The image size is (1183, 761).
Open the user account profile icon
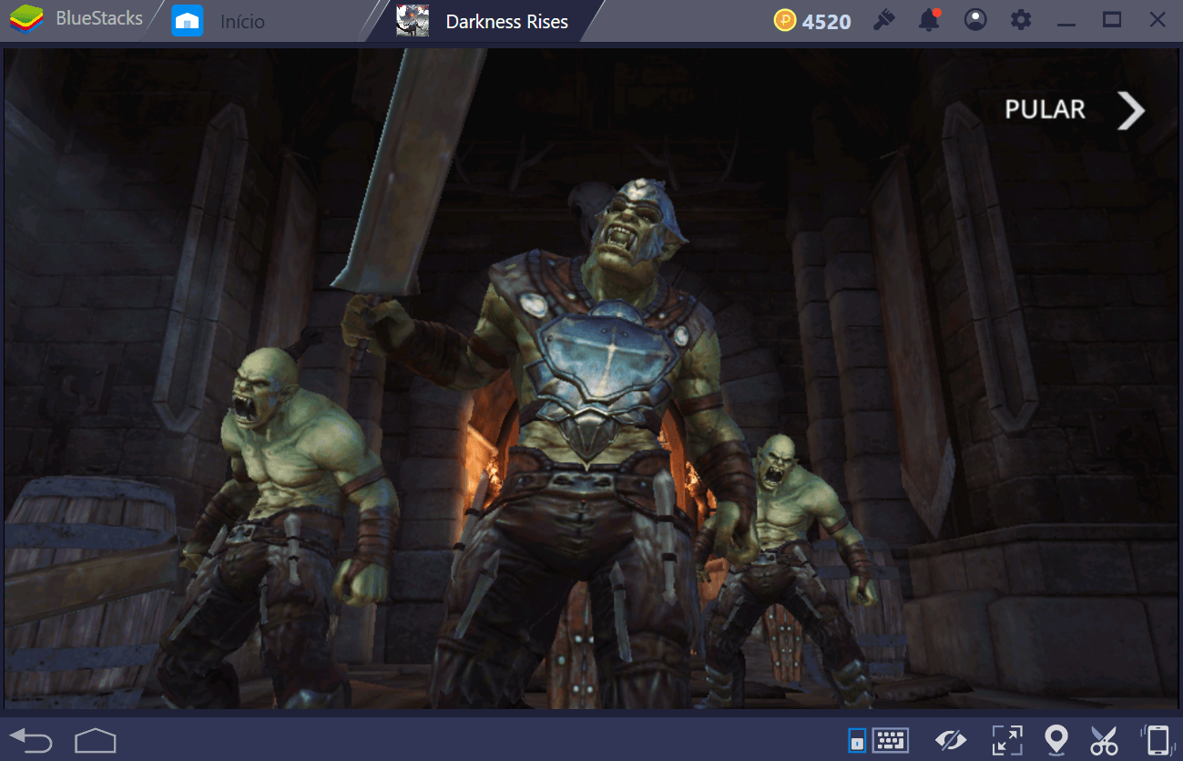click(x=975, y=20)
